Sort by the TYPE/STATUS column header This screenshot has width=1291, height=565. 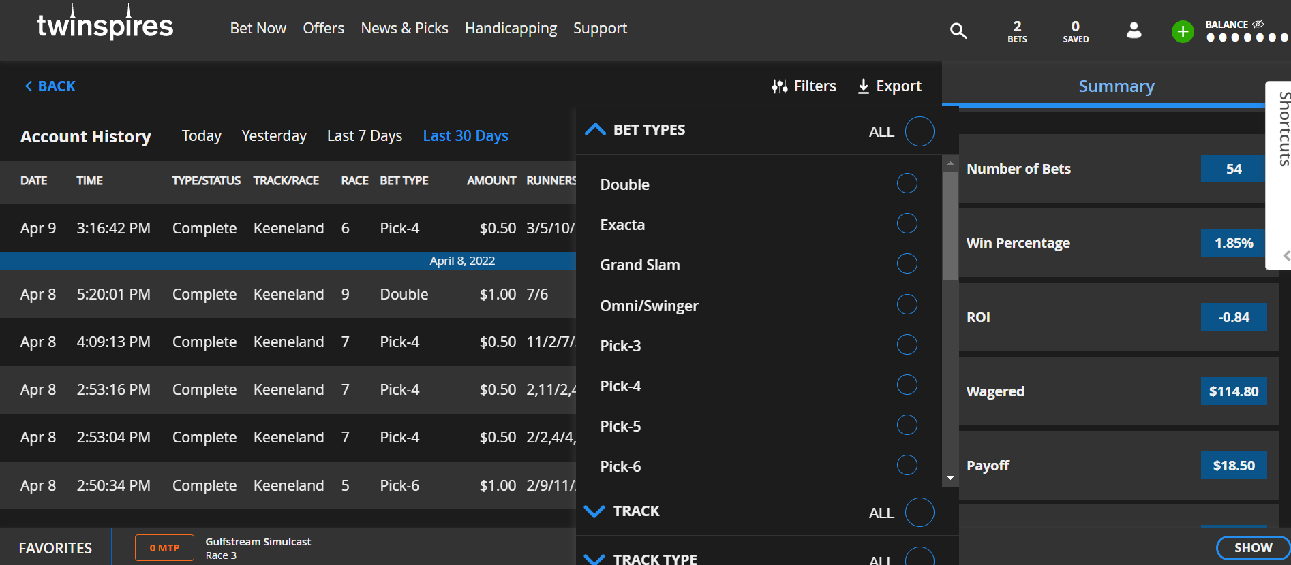[206, 180]
